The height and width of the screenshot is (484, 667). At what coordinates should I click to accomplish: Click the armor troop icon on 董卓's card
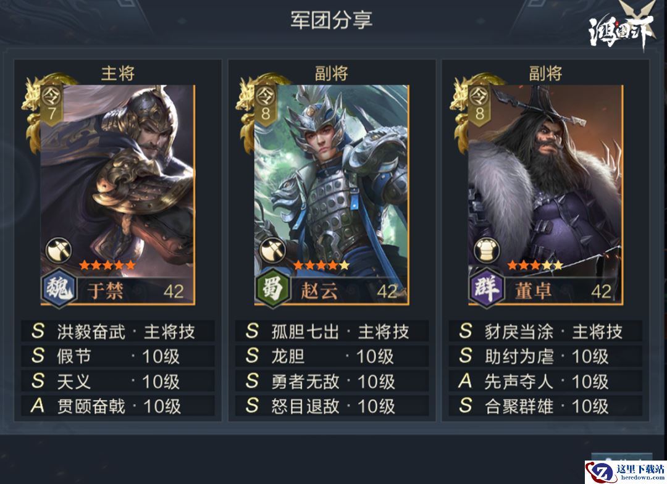point(487,250)
